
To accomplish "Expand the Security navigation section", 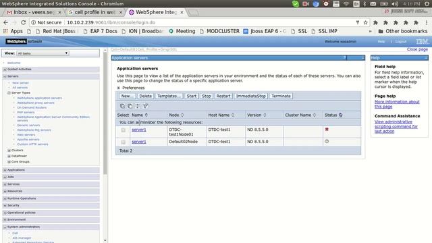I will pyautogui.click(x=5, y=205).
